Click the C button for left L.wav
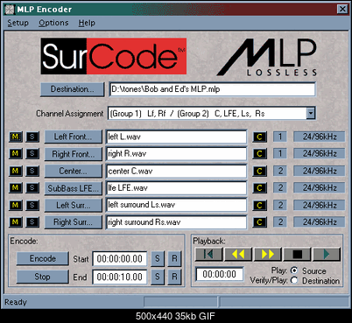The width and height of the screenshot is (352, 323). click(259, 137)
